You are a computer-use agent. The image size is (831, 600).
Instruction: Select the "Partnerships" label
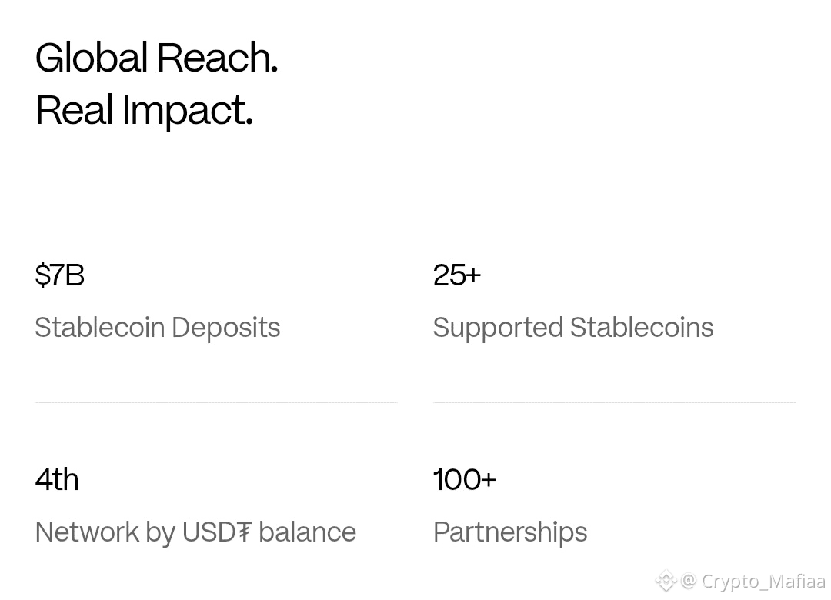point(510,532)
